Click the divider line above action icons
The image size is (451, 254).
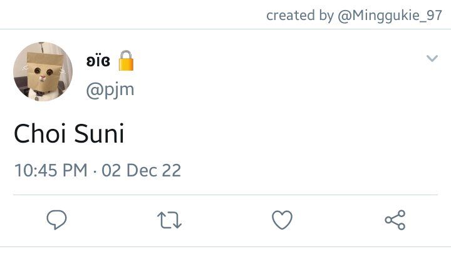pos(225,195)
